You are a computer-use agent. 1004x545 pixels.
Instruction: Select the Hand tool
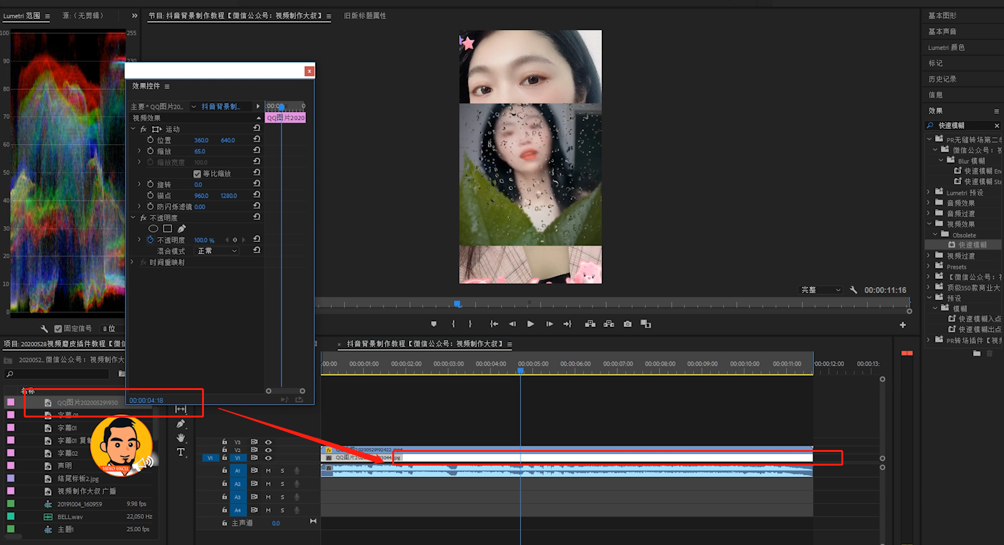(181, 437)
